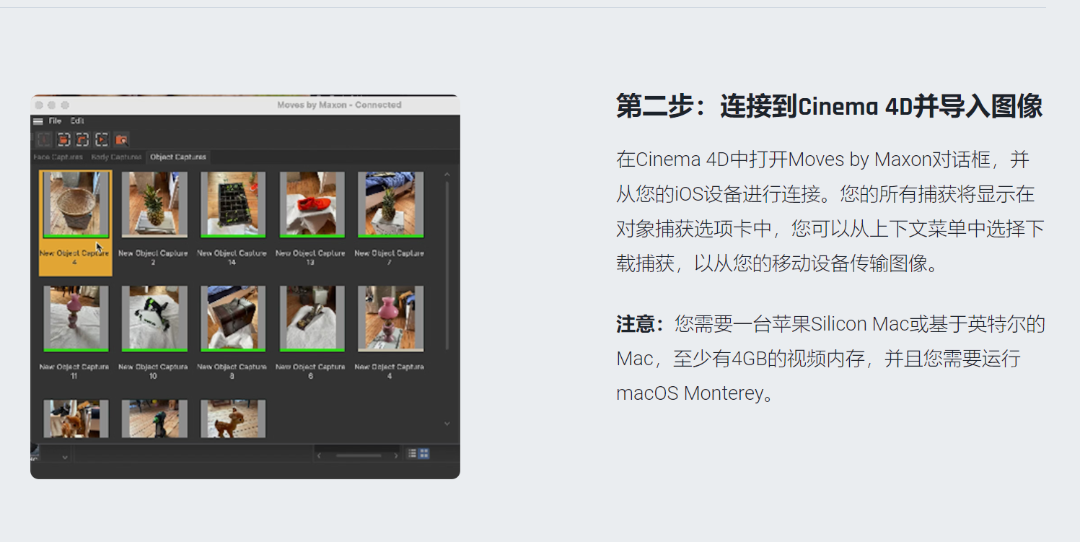
Task: Select the Object Captures tab
Action: pyautogui.click(x=178, y=157)
